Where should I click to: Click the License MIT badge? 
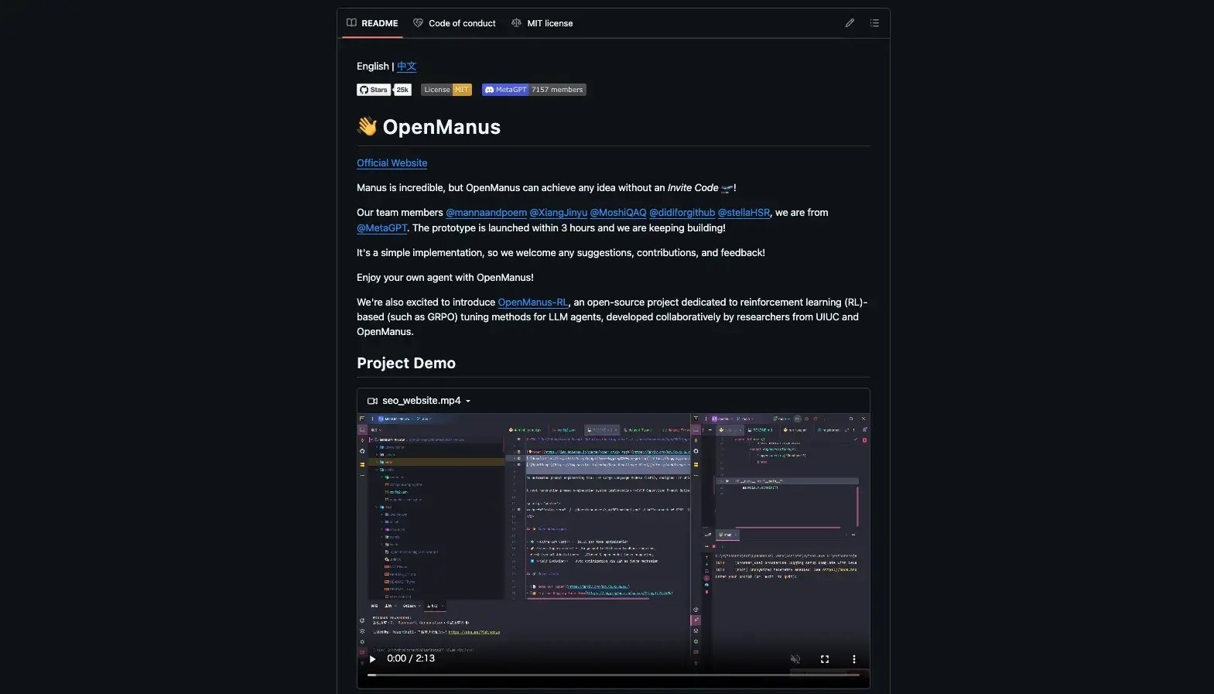[x=446, y=90]
